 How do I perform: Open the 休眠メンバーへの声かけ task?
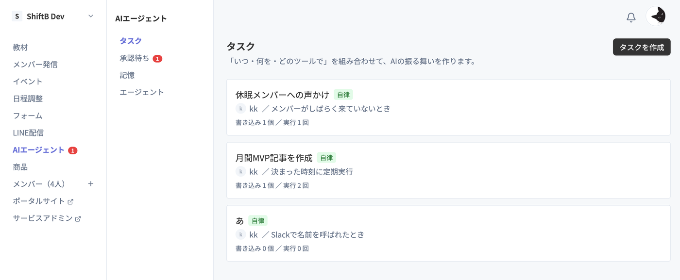pos(282,95)
